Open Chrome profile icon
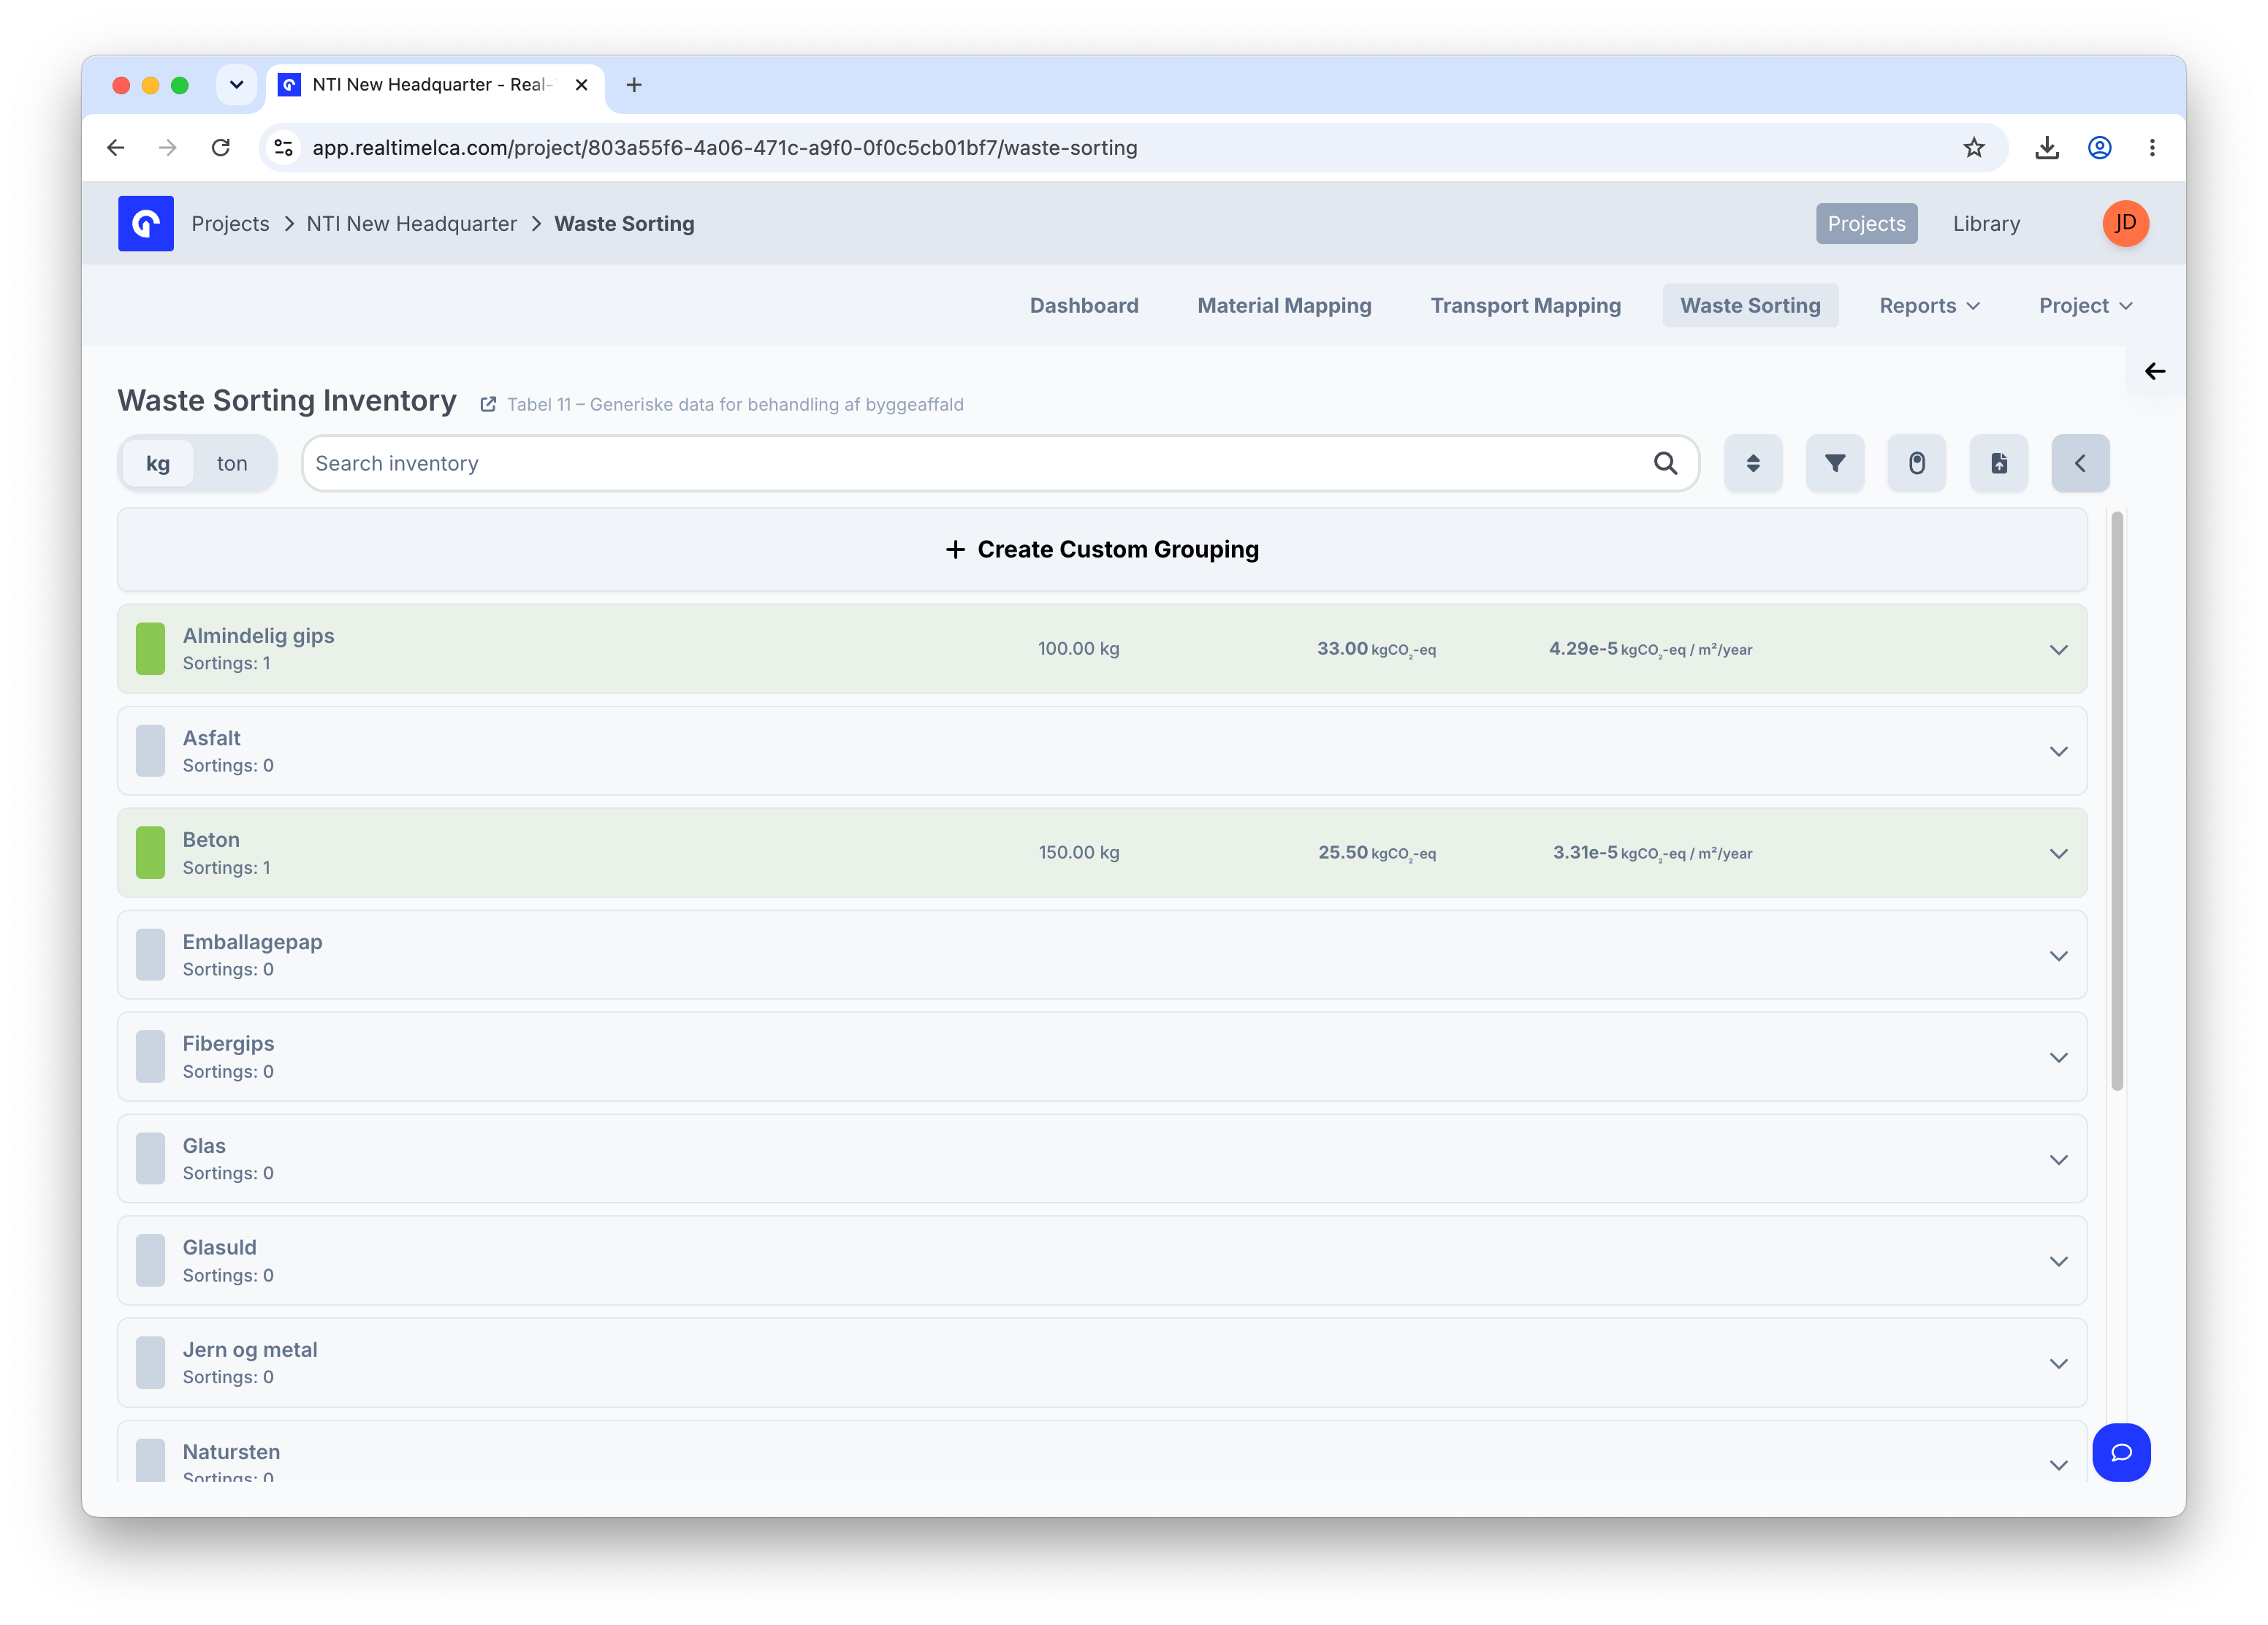2268x1625 pixels. click(x=2099, y=148)
